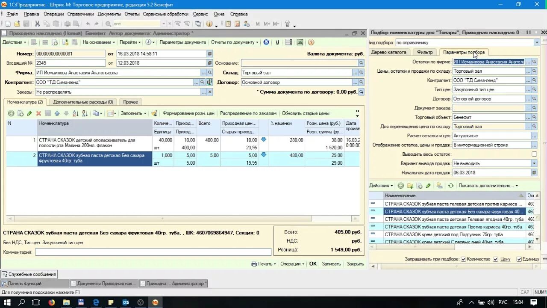Viewport: 547px width, 308px height.
Task: Click magnifier next to Сумма документа по договору
Action: (x=362, y=92)
